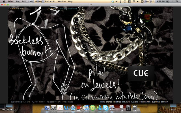Click the Safari compass Dock icon
181x113 pixels.
pyautogui.click(x=73, y=108)
